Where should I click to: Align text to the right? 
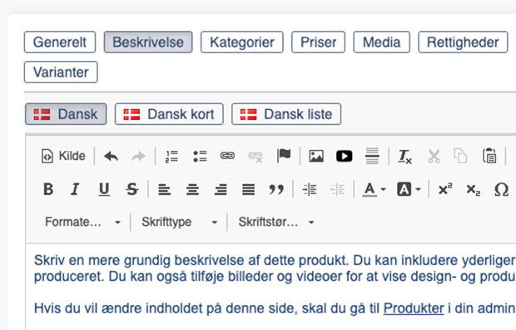coord(221,189)
